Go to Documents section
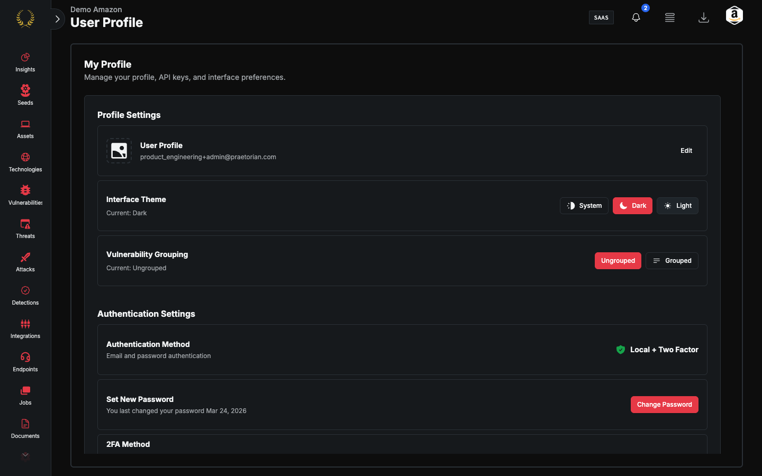Image resolution: width=762 pixels, height=476 pixels. 25,429
